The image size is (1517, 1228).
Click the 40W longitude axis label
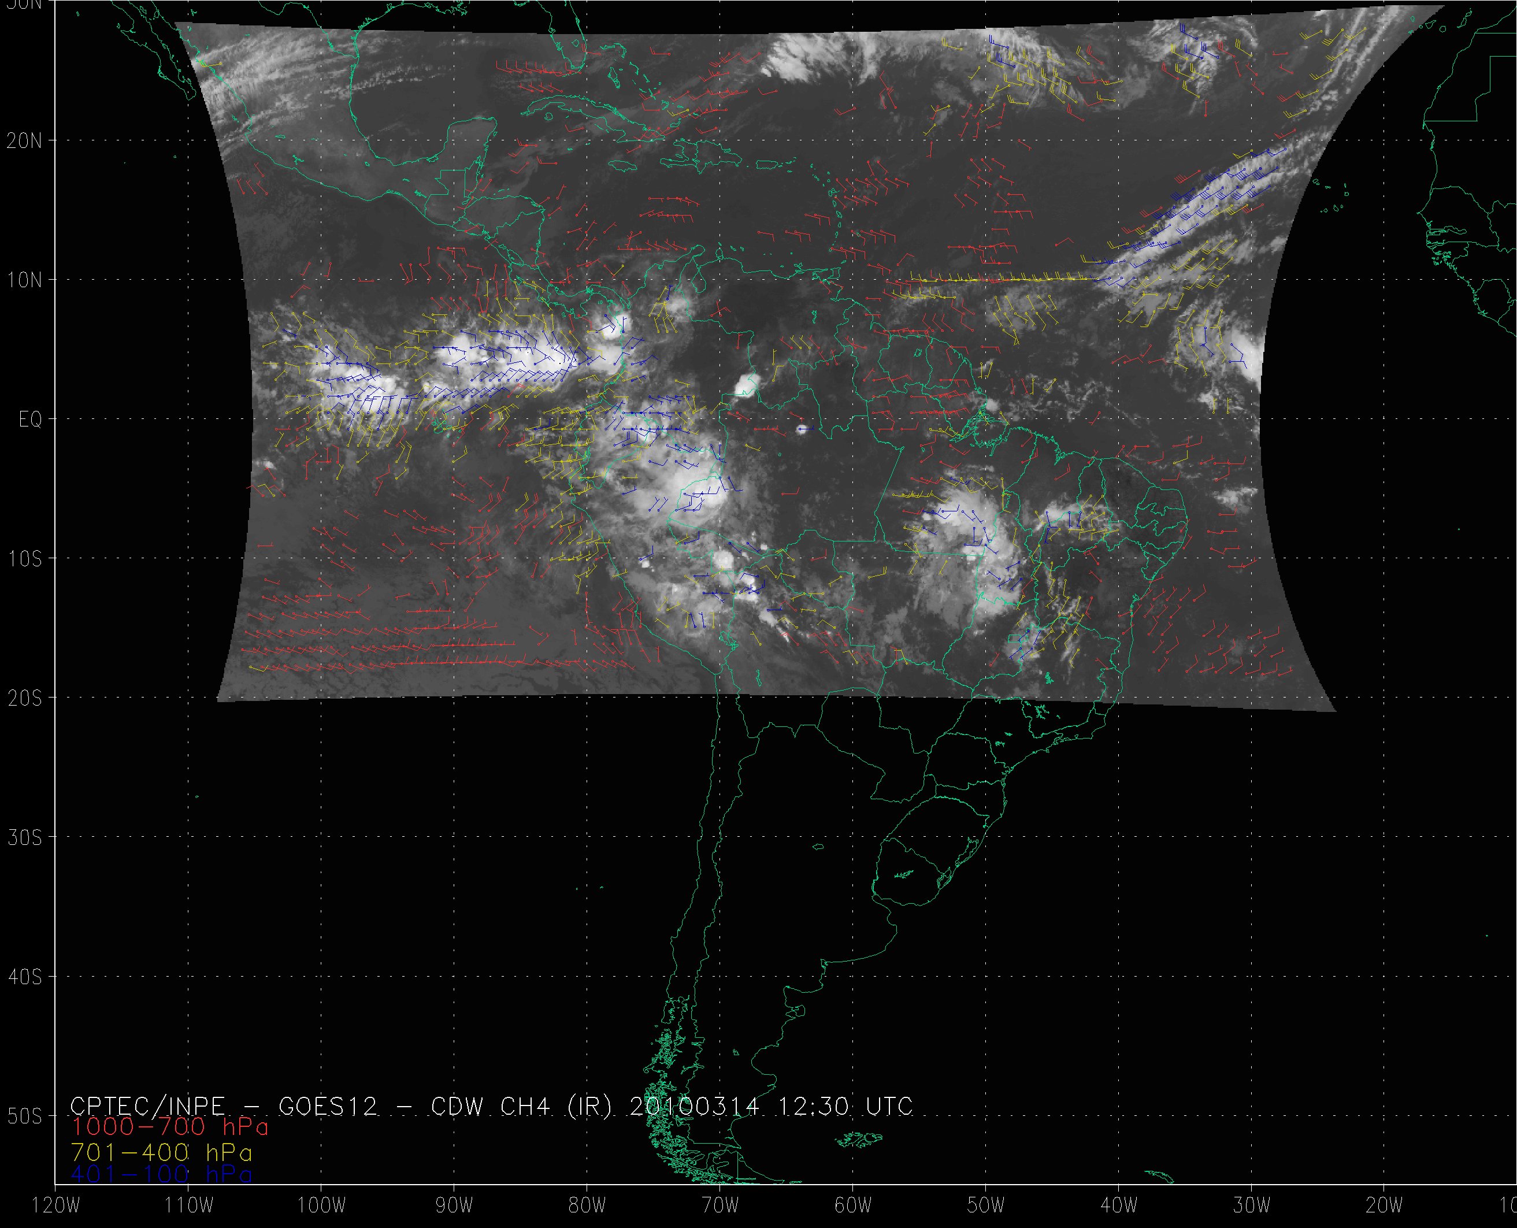[1119, 1206]
